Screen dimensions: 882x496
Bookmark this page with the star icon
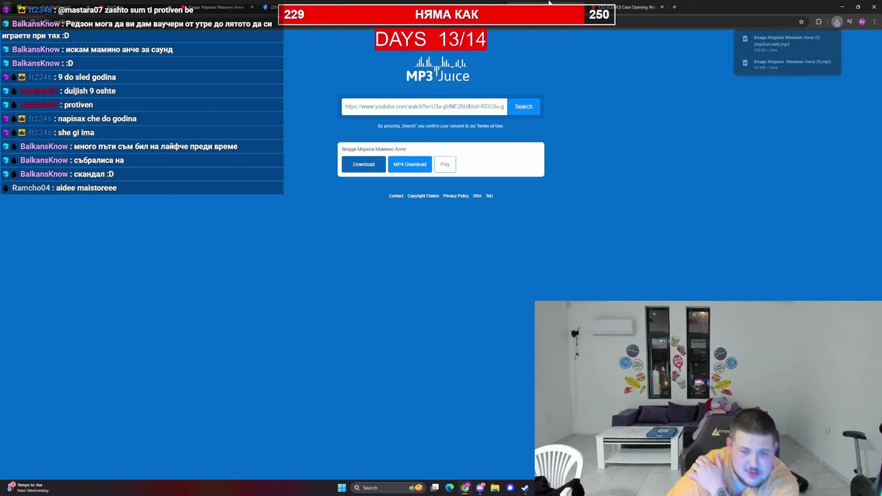coord(801,22)
